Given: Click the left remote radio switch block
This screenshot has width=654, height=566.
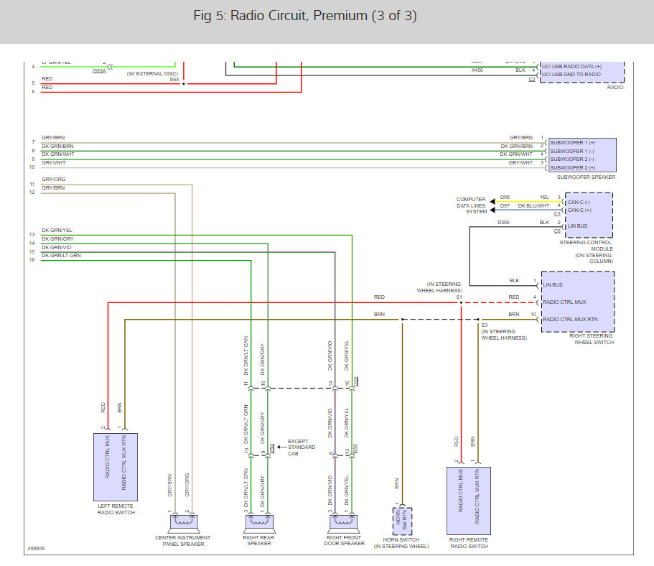Looking at the screenshot, I should point(116,467).
